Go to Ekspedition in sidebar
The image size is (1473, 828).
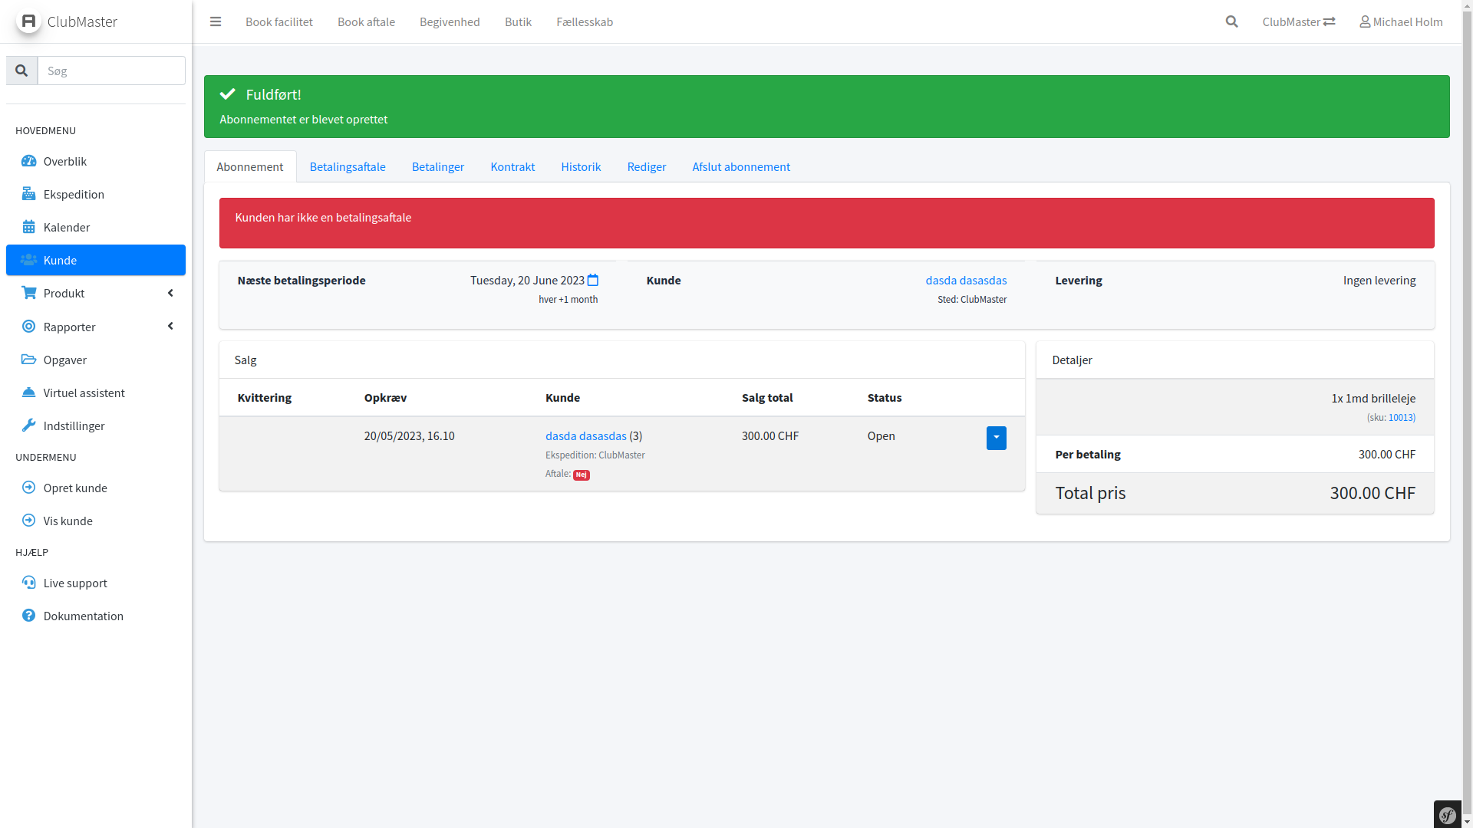point(74,194)
